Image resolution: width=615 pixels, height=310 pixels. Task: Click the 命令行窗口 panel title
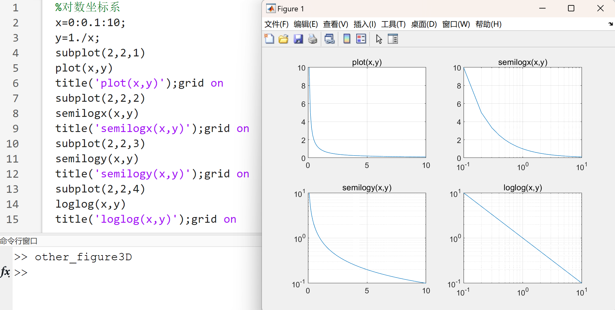point(19,241)
